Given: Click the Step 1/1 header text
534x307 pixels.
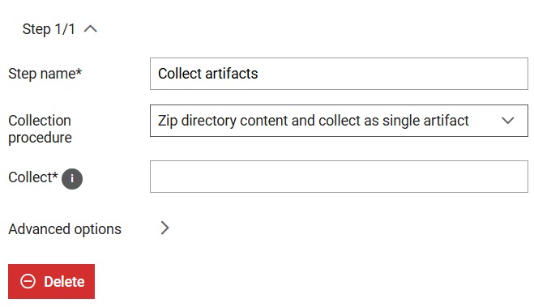Looking at the screenshot, I should pos(49,29).
